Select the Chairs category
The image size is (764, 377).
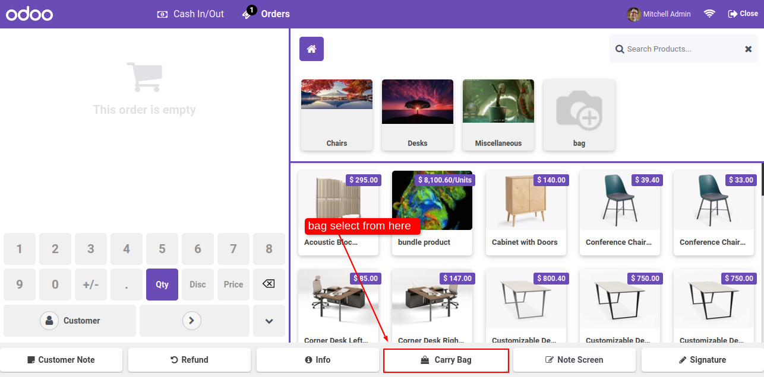coord(337,115)
